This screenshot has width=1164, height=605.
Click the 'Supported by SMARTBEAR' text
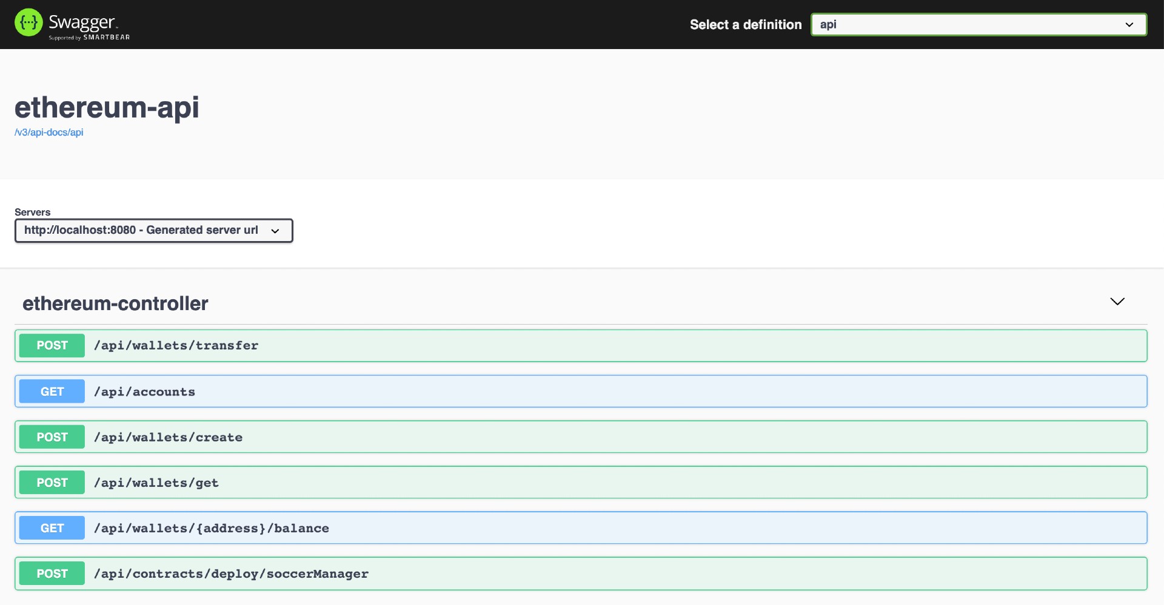(89, 38)
